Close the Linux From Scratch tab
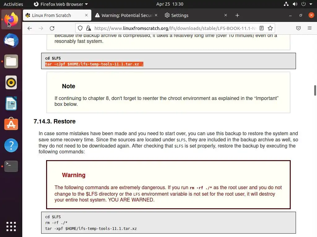 click(x=86, y=15)
